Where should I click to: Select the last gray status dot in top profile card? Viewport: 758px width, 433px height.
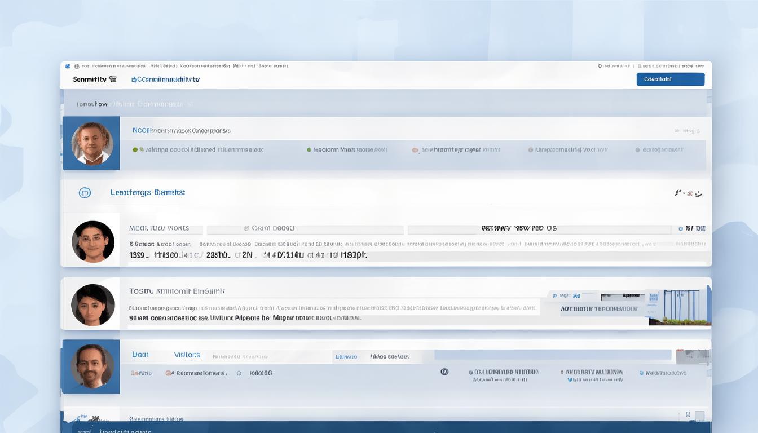(638, 150)
